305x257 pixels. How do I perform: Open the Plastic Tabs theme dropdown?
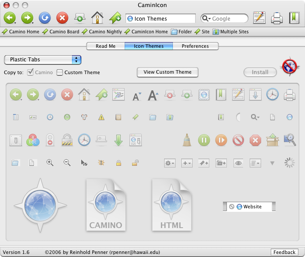[x=43, y=60]
